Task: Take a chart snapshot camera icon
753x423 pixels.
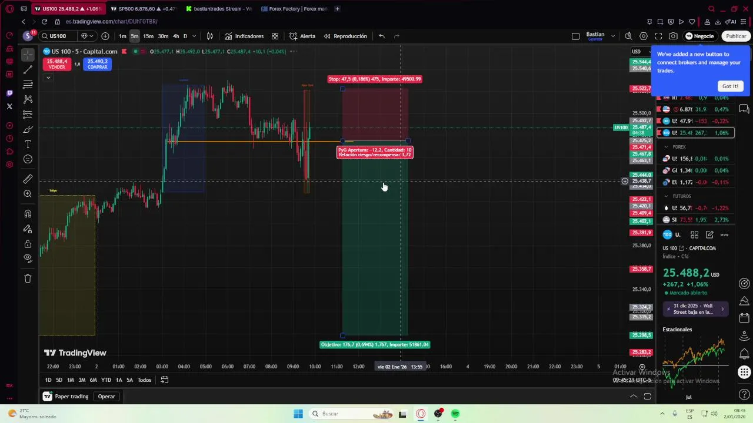Action: [x=673, y=36]
